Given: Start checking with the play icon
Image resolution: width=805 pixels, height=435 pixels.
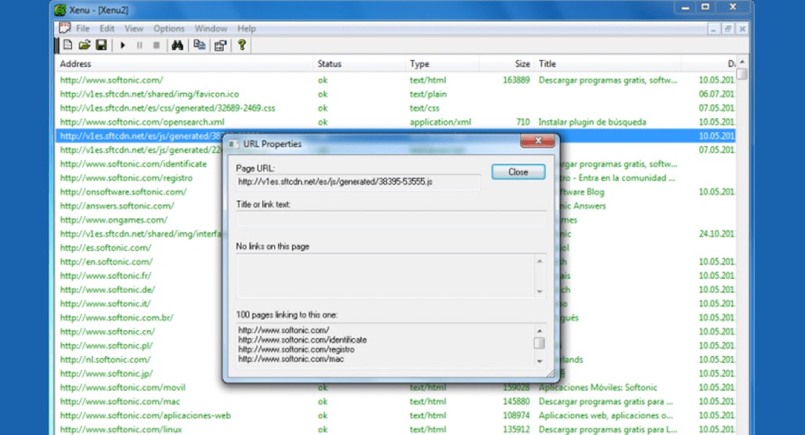Looking at the screenshot, I should tap(123, 45).
